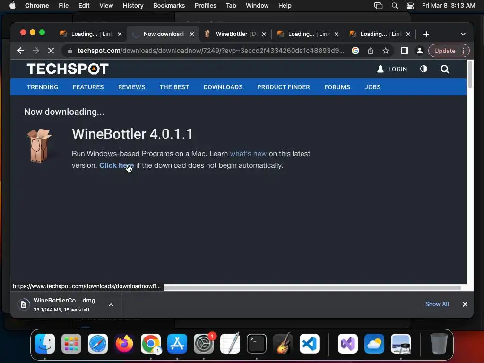Image resolution: width=484 pixels, height=363 pixels.
Task: Go back to the previous page
Action: coord(21,51)
